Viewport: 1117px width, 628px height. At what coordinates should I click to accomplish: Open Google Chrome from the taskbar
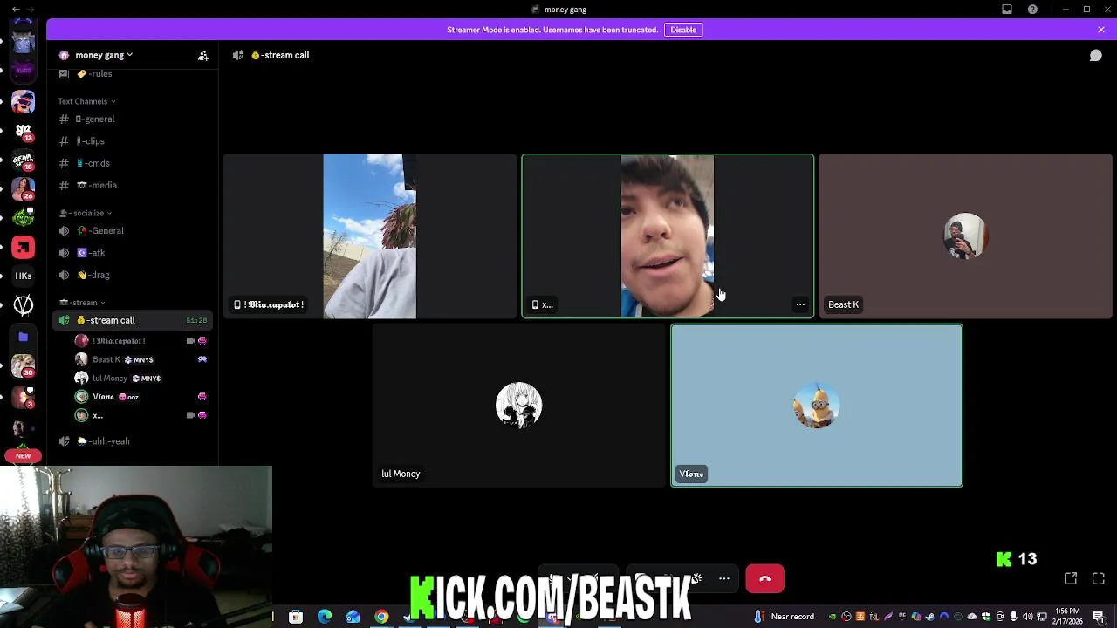click(381, 617)
